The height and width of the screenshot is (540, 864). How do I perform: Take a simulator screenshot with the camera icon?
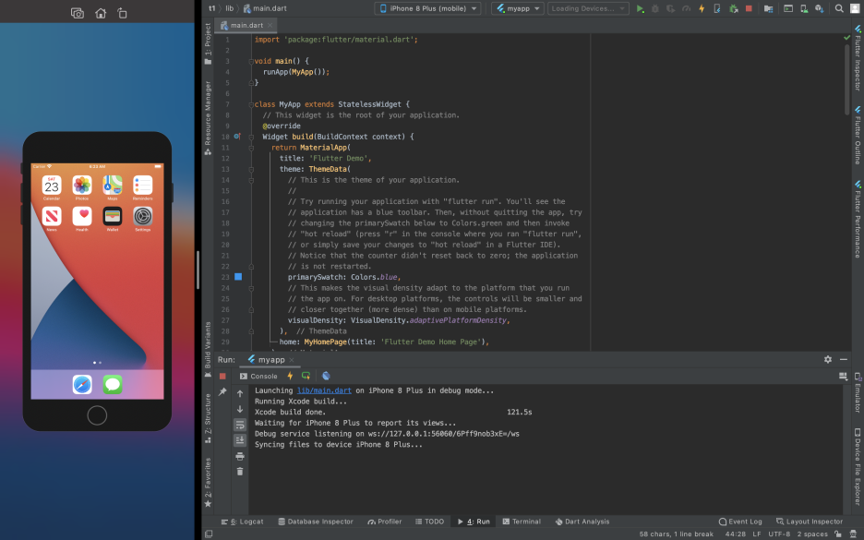78,13
